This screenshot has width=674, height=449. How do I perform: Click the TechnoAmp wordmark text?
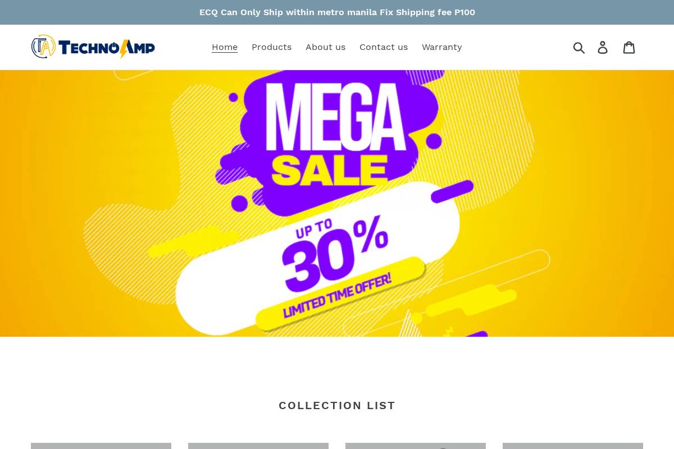107,48
